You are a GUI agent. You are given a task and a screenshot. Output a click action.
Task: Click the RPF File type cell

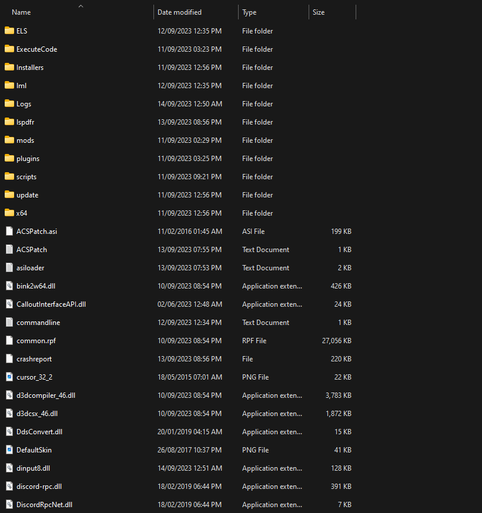tap(255, 341)
